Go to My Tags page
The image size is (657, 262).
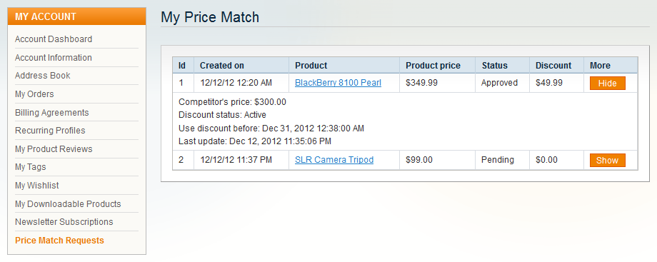point(31,167)
